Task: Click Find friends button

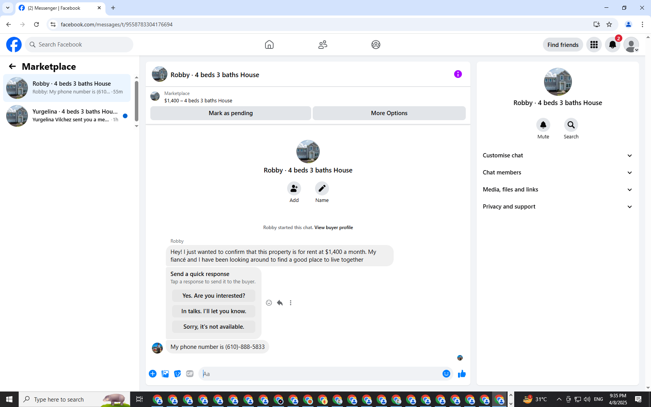Action: point(563,45)
